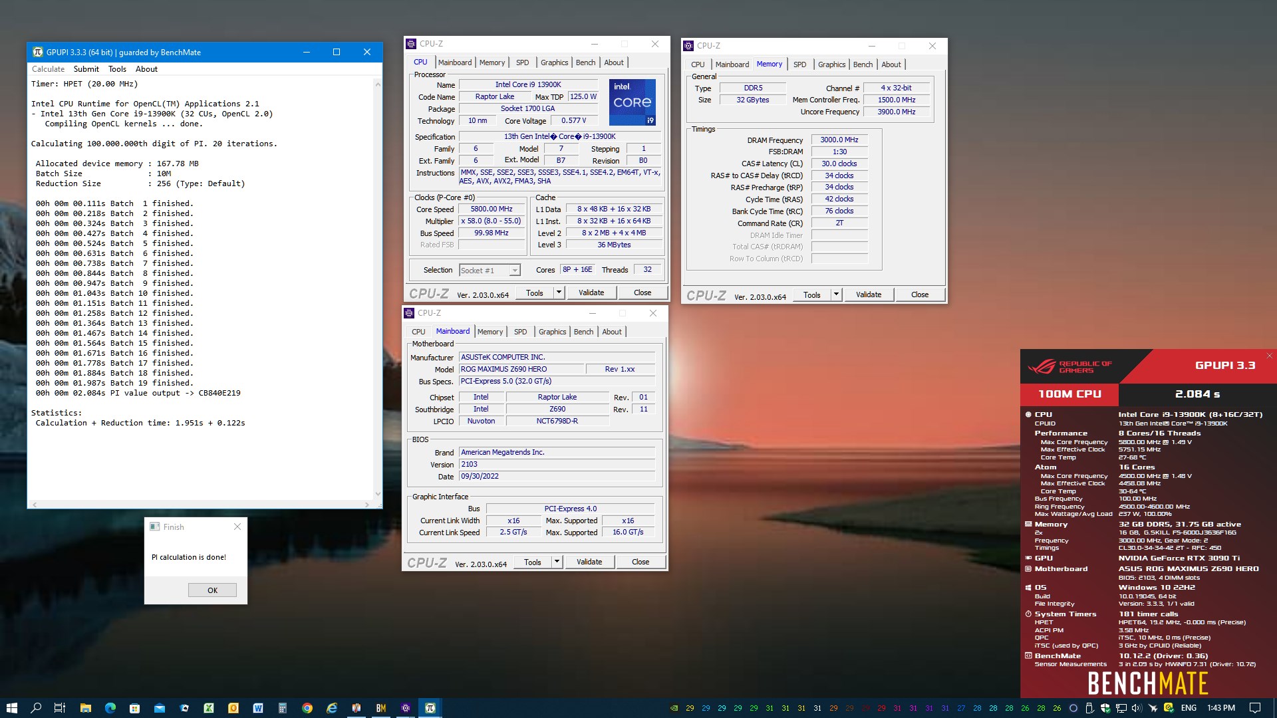Select CPU tab in Mainboard CPU-Z window
Screen dimensions: 1277x718
[418, 332]
